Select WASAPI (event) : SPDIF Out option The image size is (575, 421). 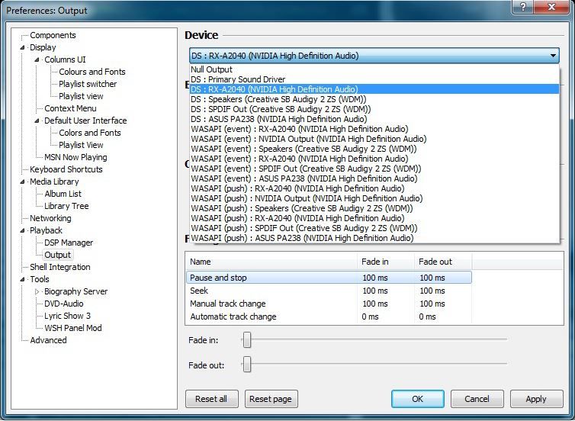(x=374, y=169)
